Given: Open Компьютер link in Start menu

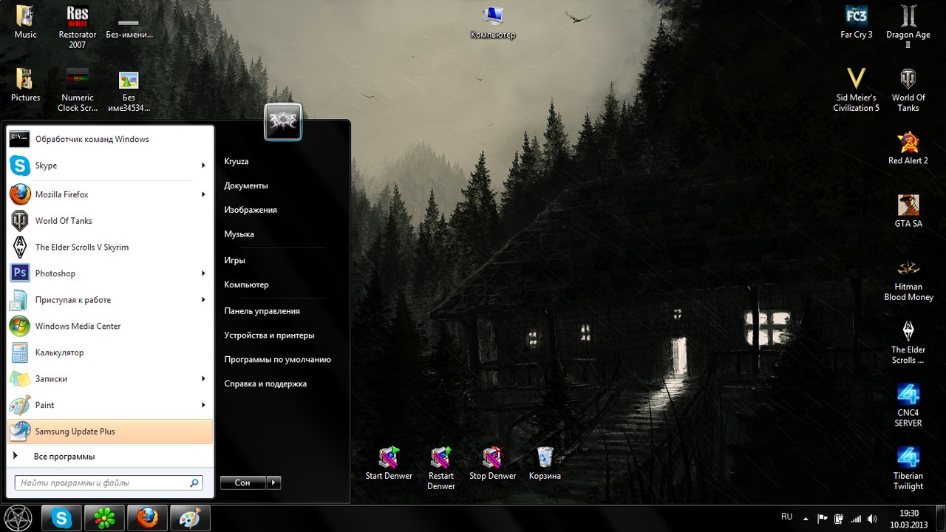Looking at the screenshot, I should (x=246, y=284).
